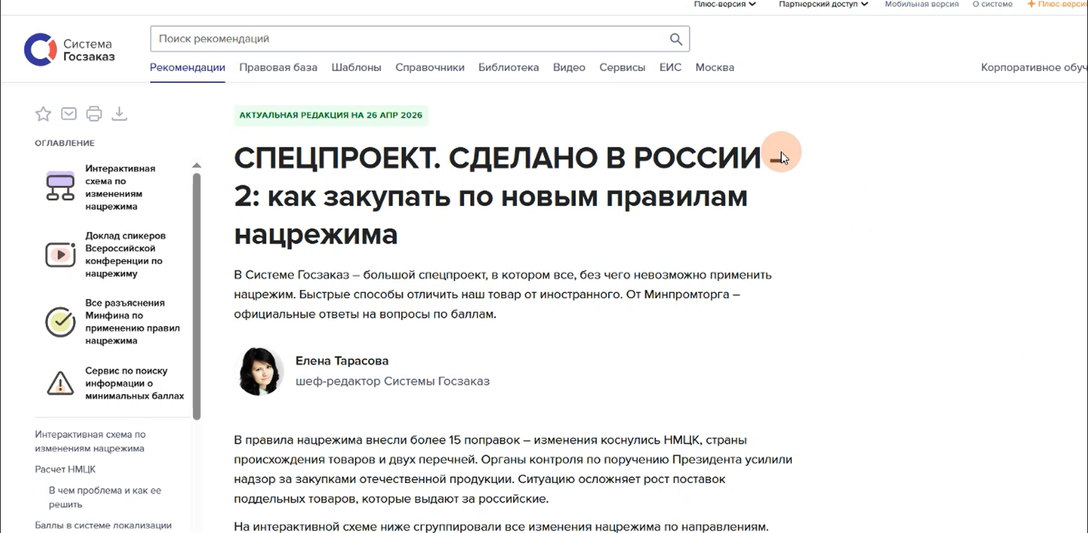Screen dimensions: 1088x533
Task: Jump to Баллы в системе локализации
Action: pyautogui.click(x=103, y=525)
